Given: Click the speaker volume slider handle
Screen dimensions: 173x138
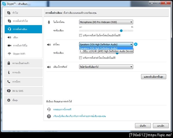Looking at the screenshot, I should [117, 53].
